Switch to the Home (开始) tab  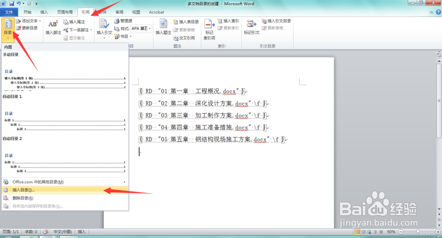point(27,12)
